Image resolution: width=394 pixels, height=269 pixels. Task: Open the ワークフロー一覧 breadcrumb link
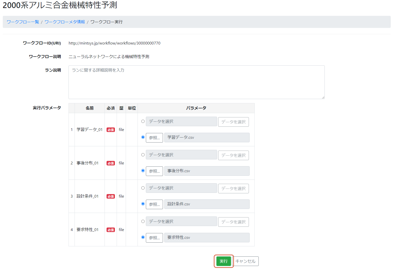pyautogui.click(x=23, y=22)
